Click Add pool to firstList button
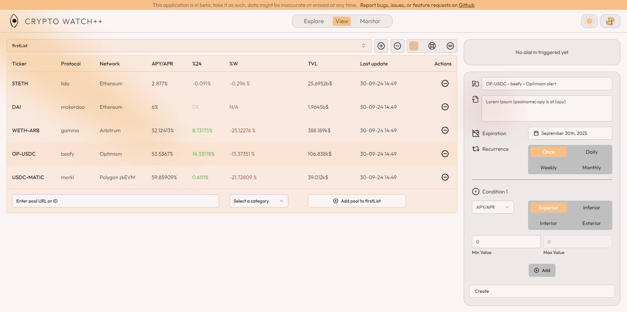The height and width of the screenshot is (312, 627). tap(357, 201)
